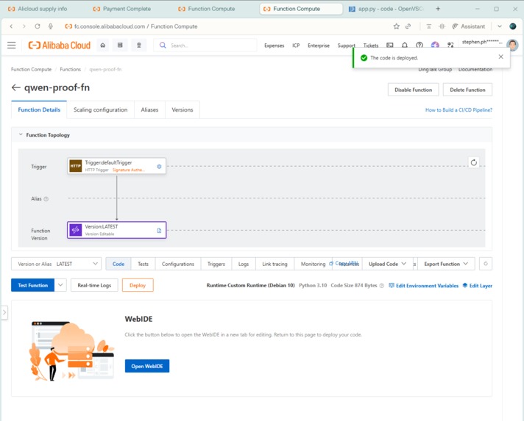Open How to Build a CI/CD Pipeline link
The height and width of the screenshot is (421, 524).
458,109
